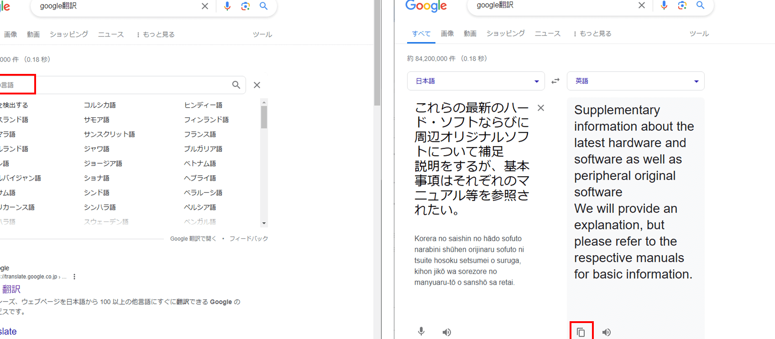Screen dimensions: 775x339
Task: Choose ブルガリア語 from language list
Action: click(x=203, y=149)
